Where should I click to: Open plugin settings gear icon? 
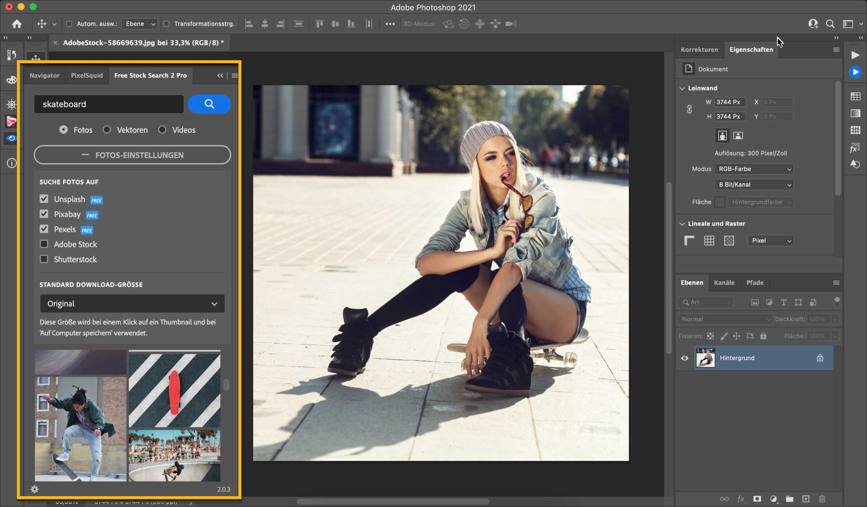35,489
